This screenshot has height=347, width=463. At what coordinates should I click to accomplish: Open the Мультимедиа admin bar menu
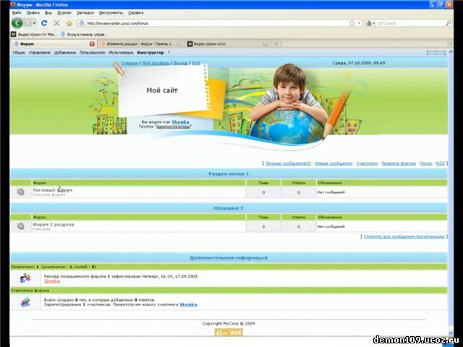coord(121,53)
